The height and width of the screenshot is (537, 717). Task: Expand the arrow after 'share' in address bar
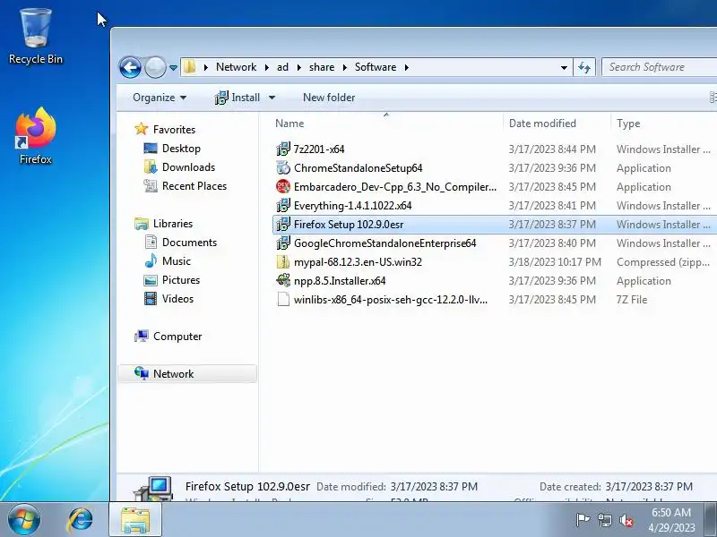(345, 68)
